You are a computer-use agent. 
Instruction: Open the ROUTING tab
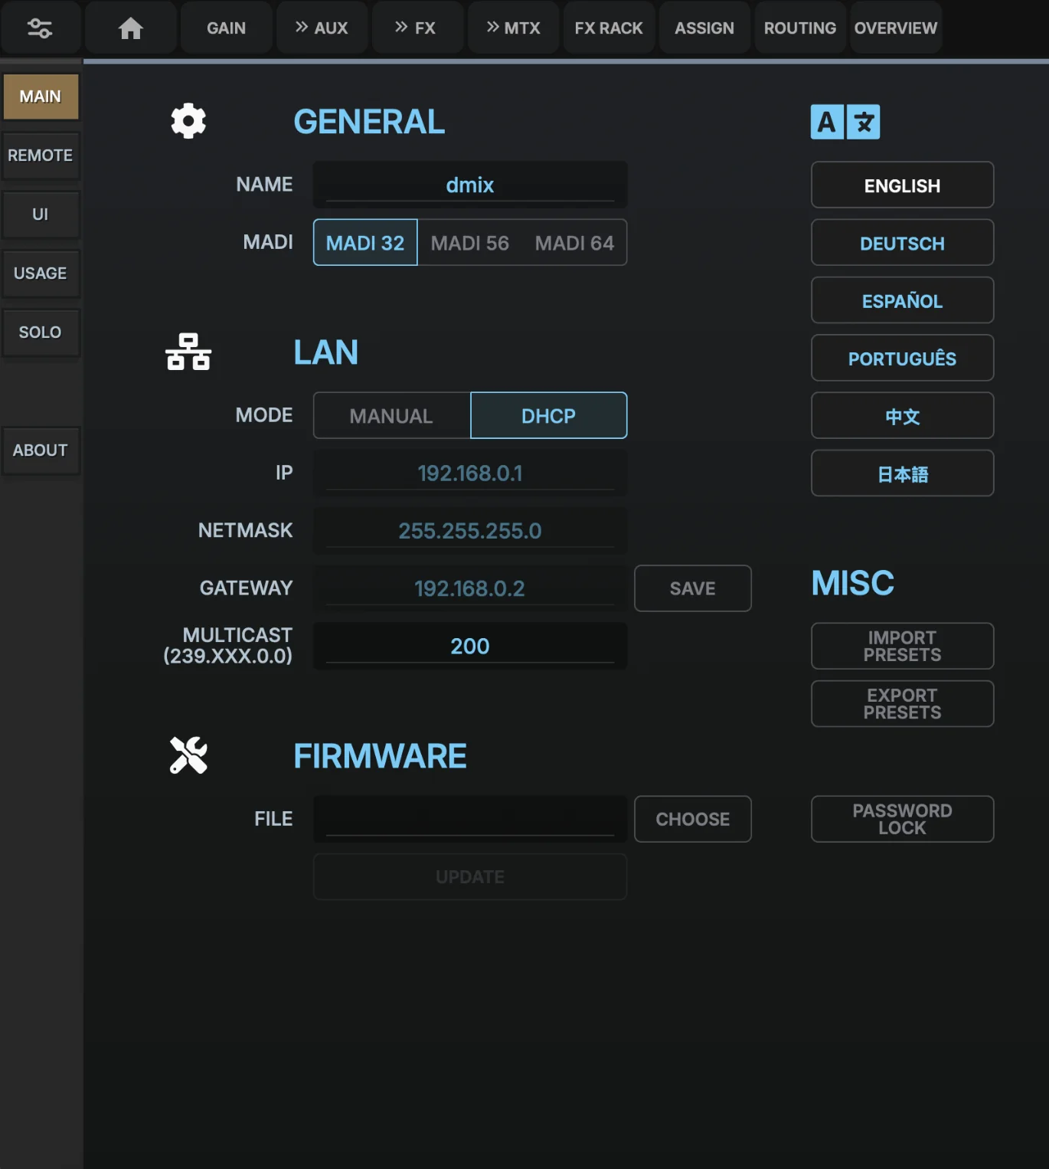point(800,28)
